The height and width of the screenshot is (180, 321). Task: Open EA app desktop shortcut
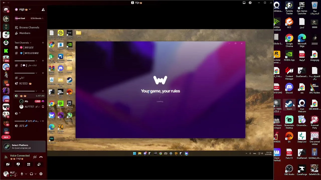tap(289, 138)
